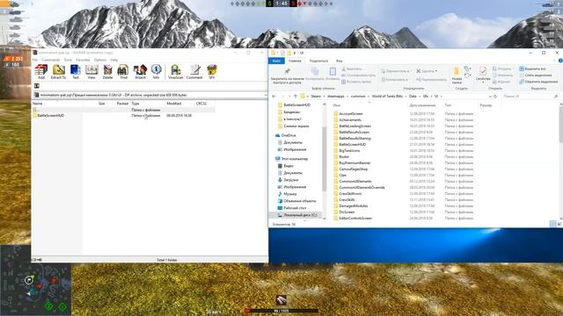
Task: Click the View icon in WinRAR toolbar
Action: coord(91,72)
